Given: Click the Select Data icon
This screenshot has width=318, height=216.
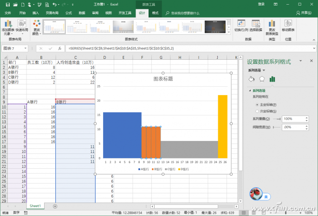Looking at the screenshot, I should tap(256, 25).
